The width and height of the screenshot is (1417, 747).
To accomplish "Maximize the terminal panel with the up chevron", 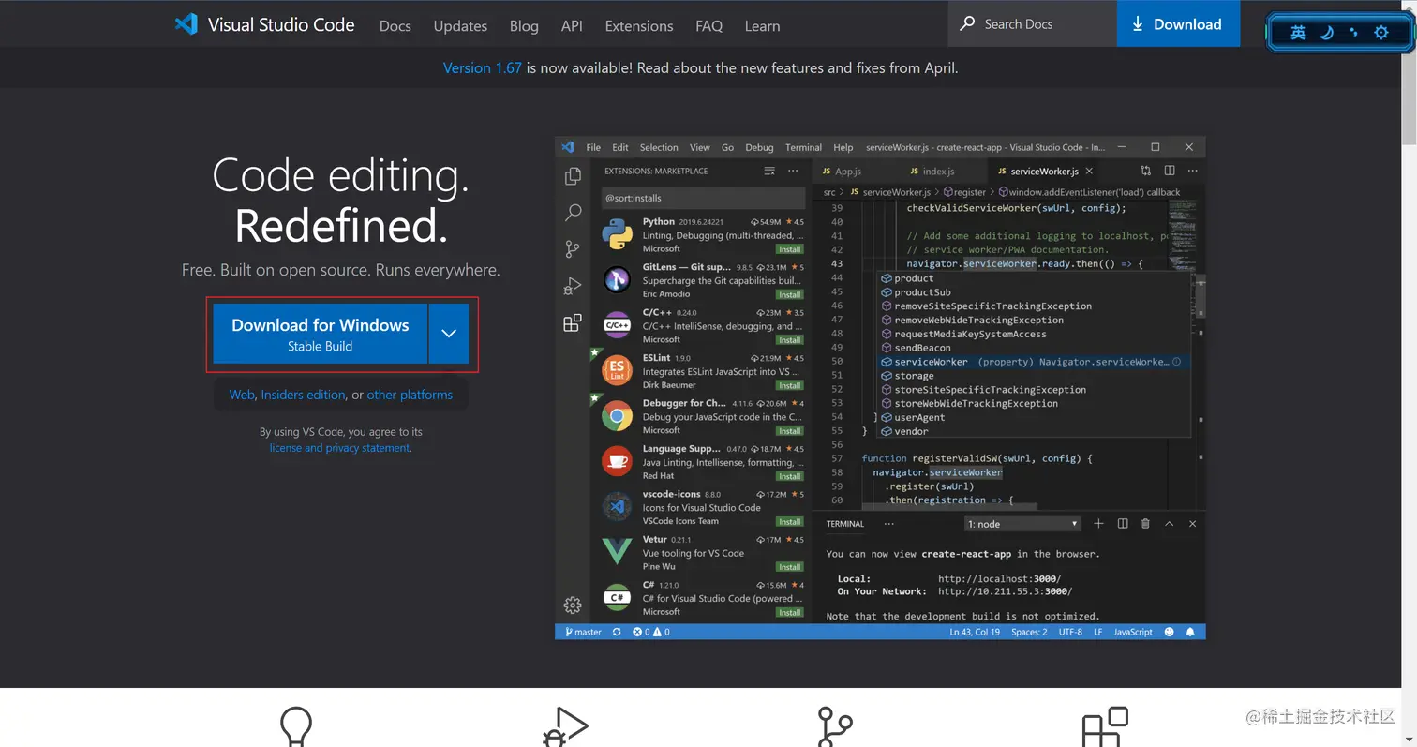I will pos(1169,524).
